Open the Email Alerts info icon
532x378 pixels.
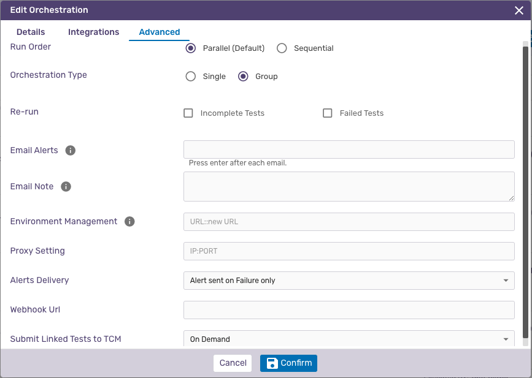coord(70,150)
